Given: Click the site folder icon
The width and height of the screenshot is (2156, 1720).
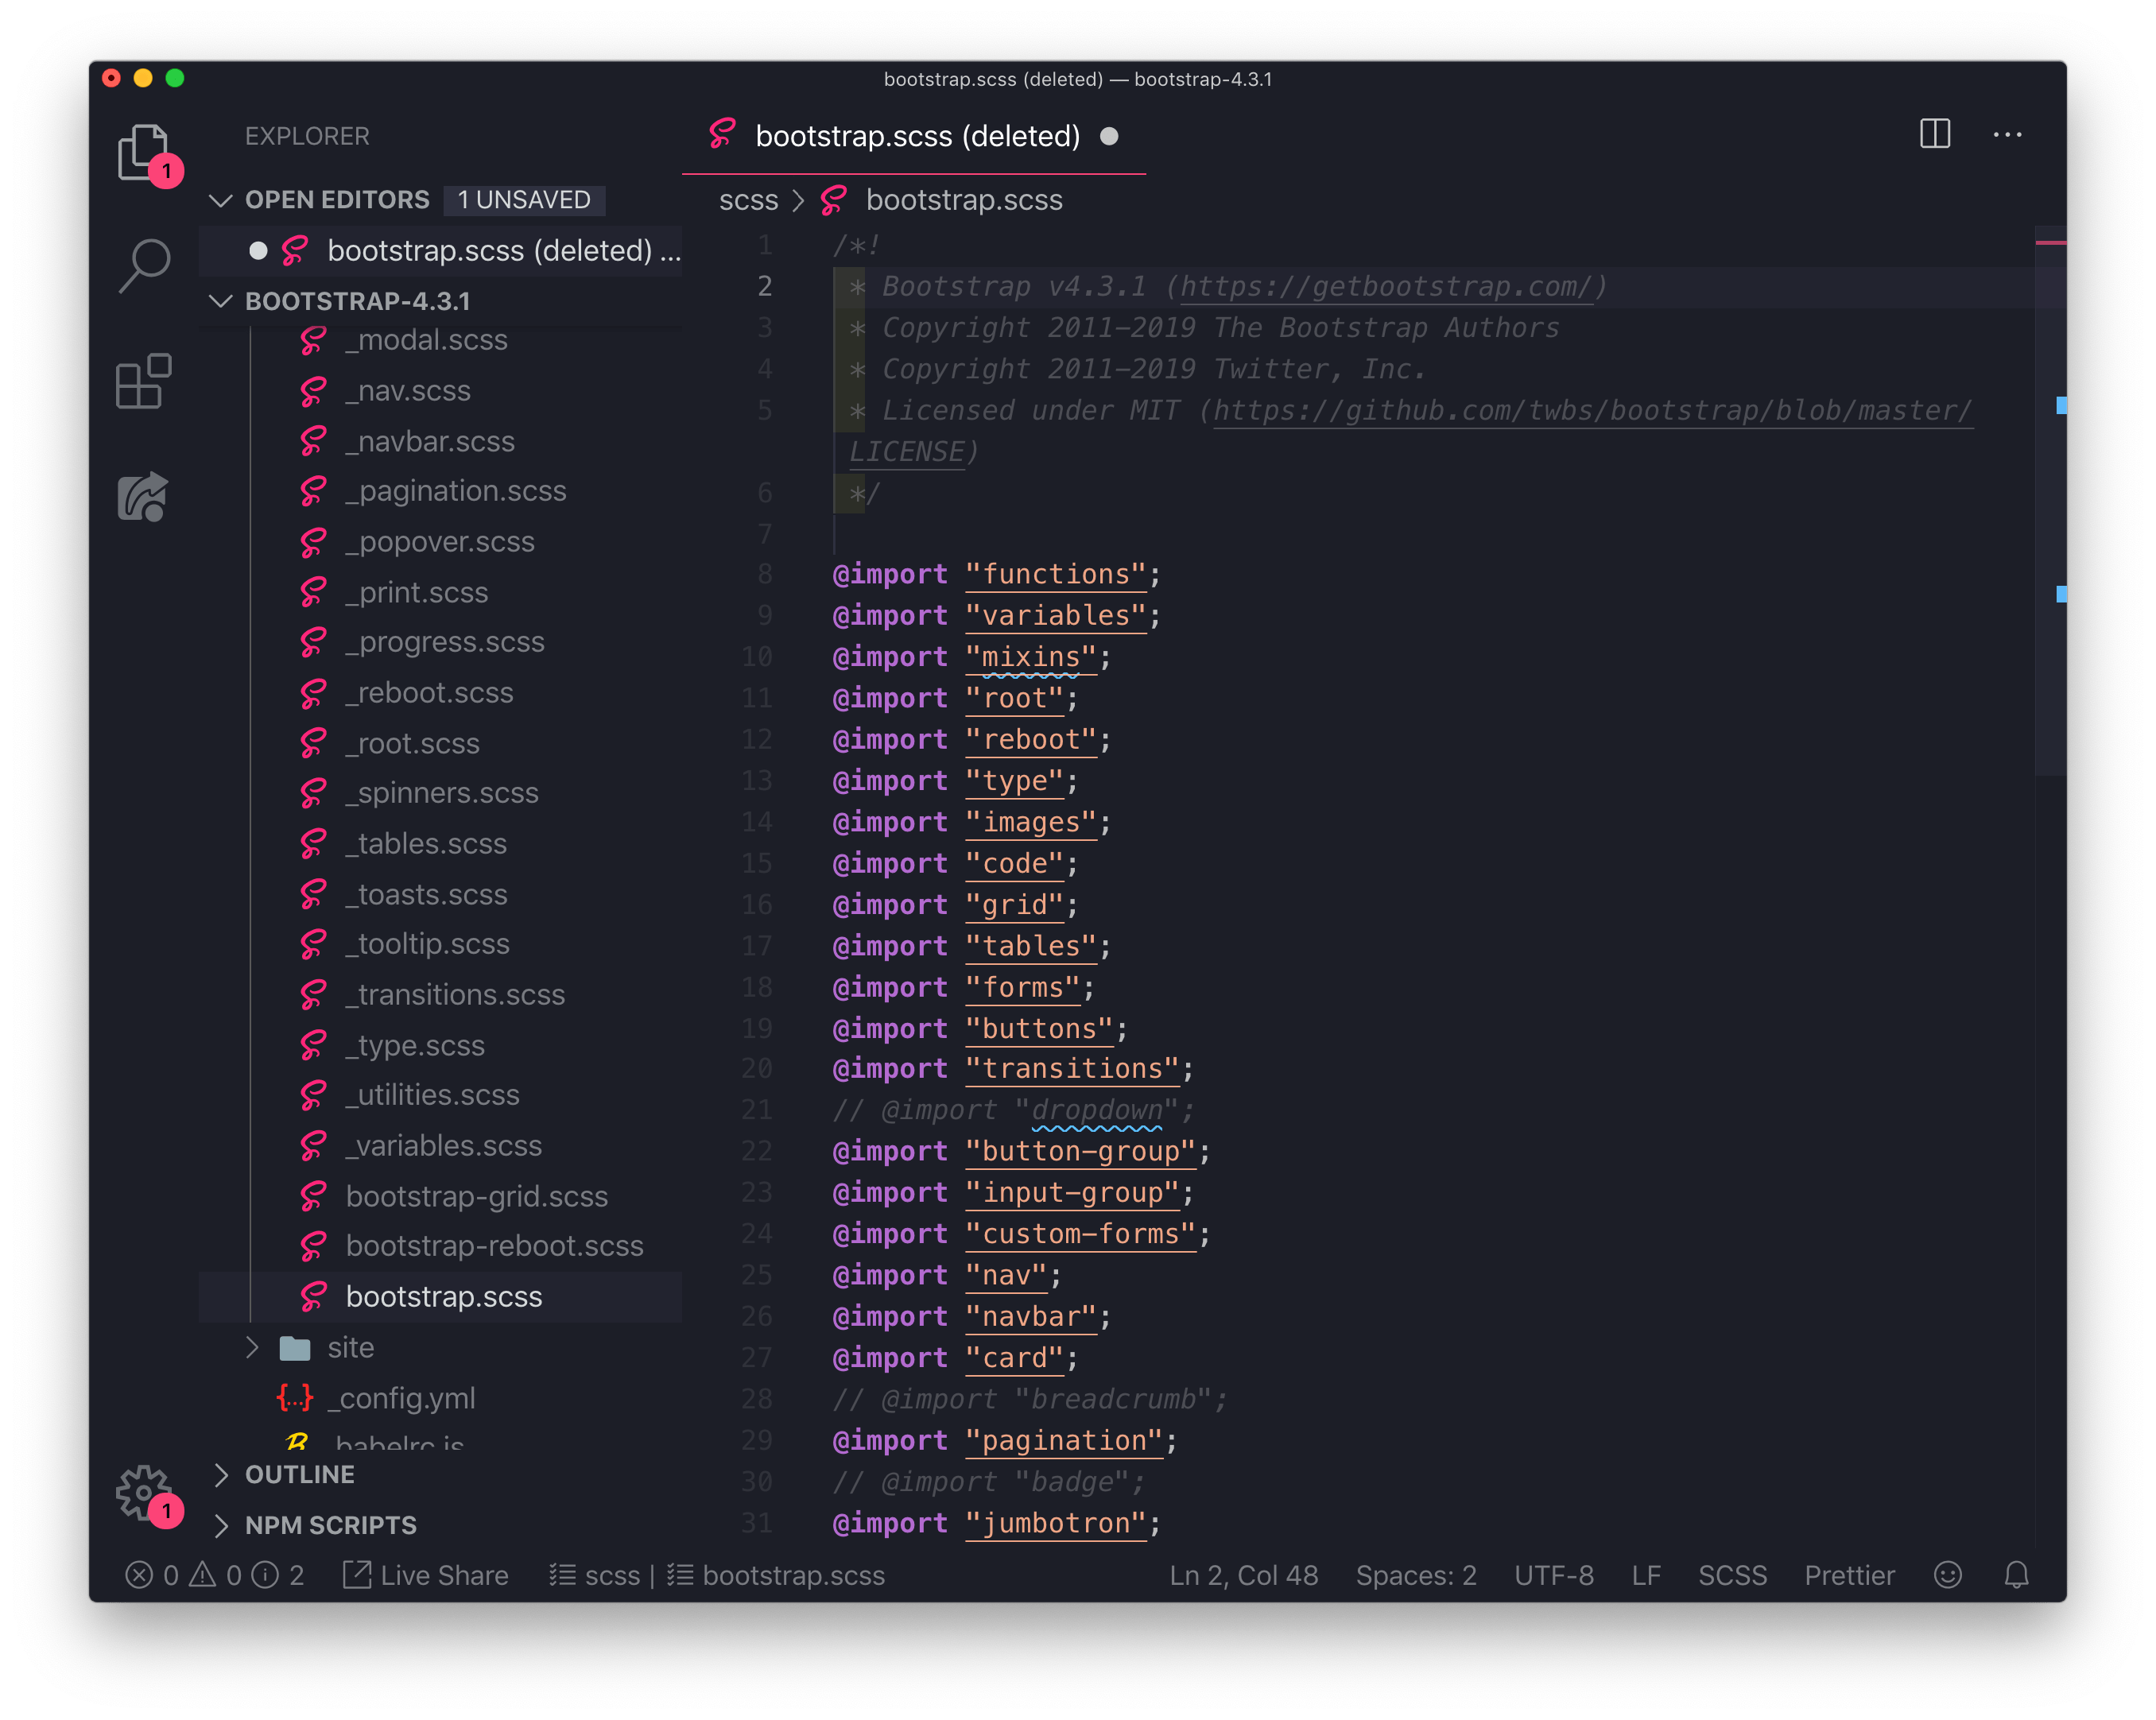Looking at the screenshot, I should coord(295,1347).
